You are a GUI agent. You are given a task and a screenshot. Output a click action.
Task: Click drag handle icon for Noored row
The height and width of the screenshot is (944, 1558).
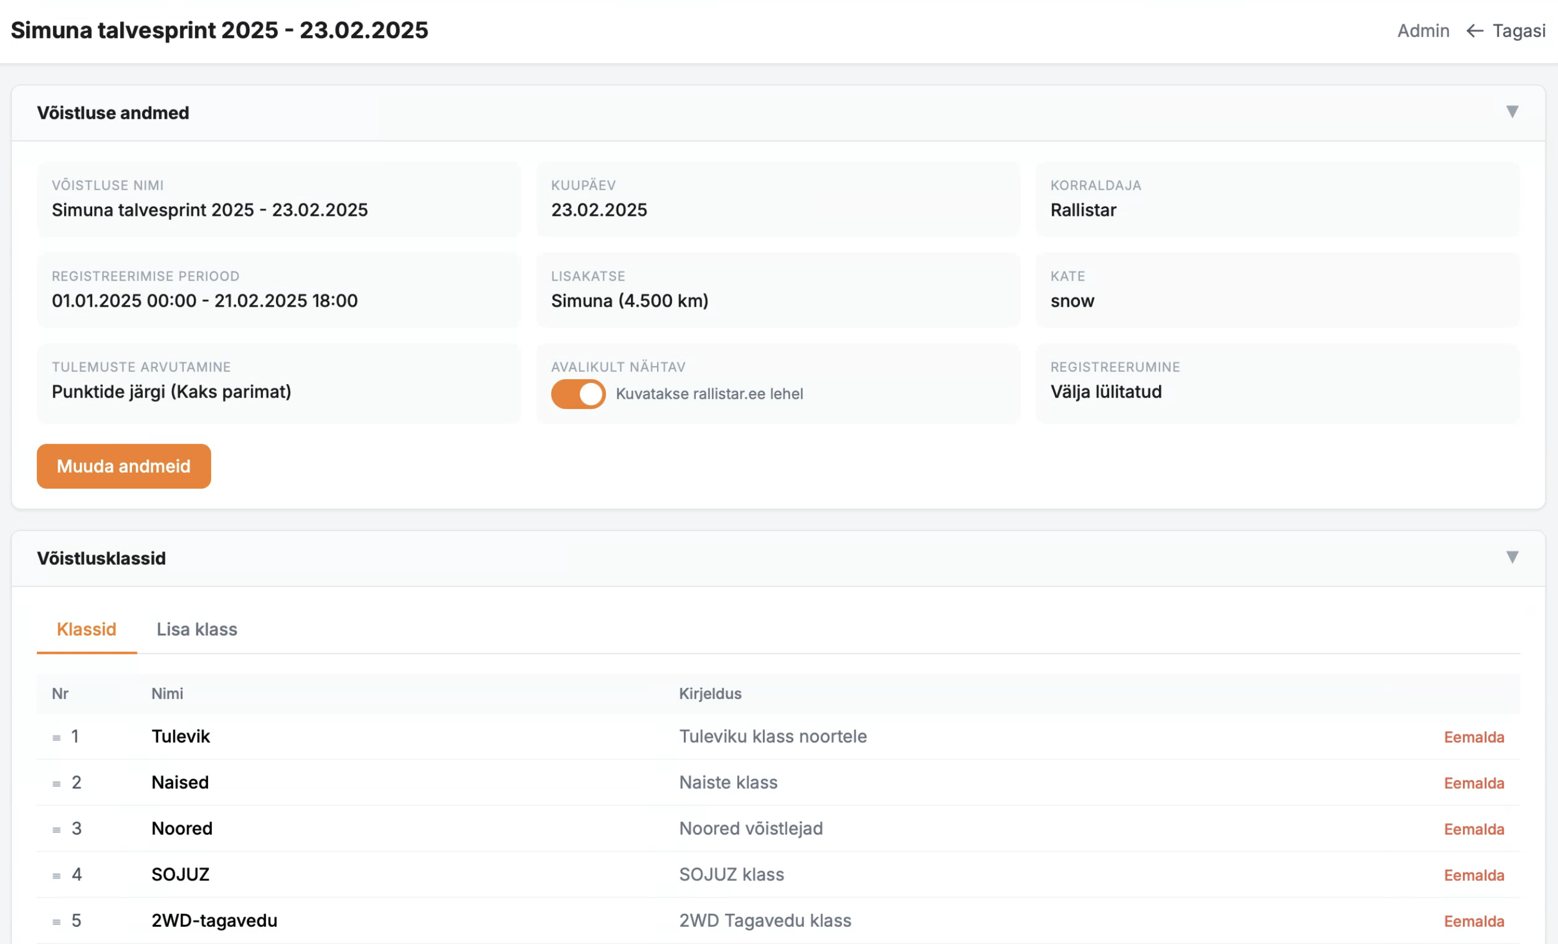(56, 830)
